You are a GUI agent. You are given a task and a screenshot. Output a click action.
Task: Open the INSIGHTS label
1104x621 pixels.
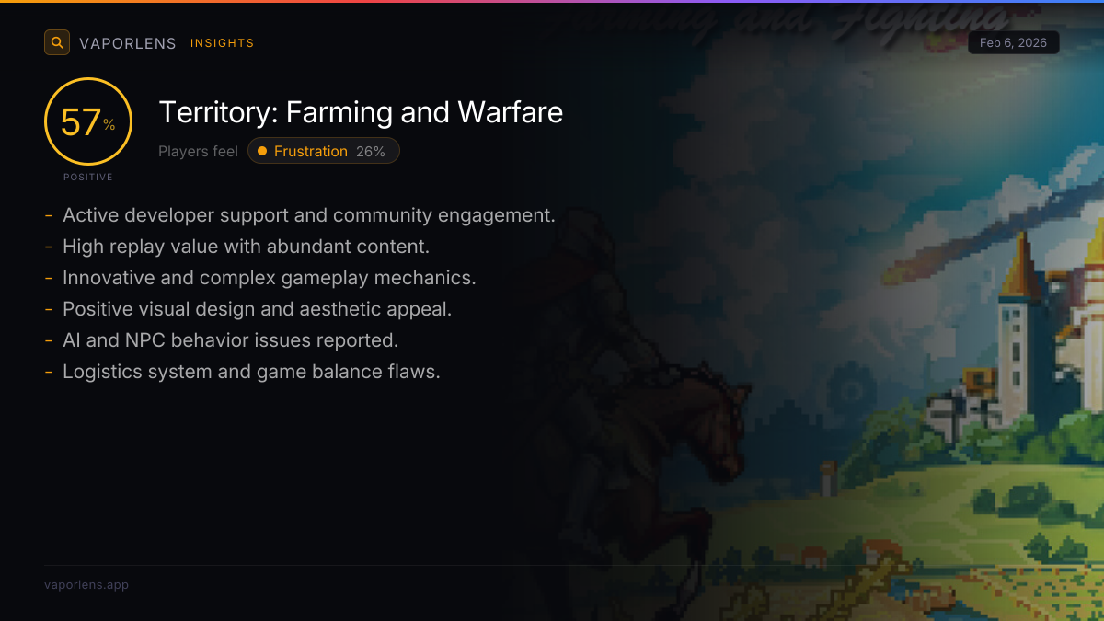coord(222,43)
